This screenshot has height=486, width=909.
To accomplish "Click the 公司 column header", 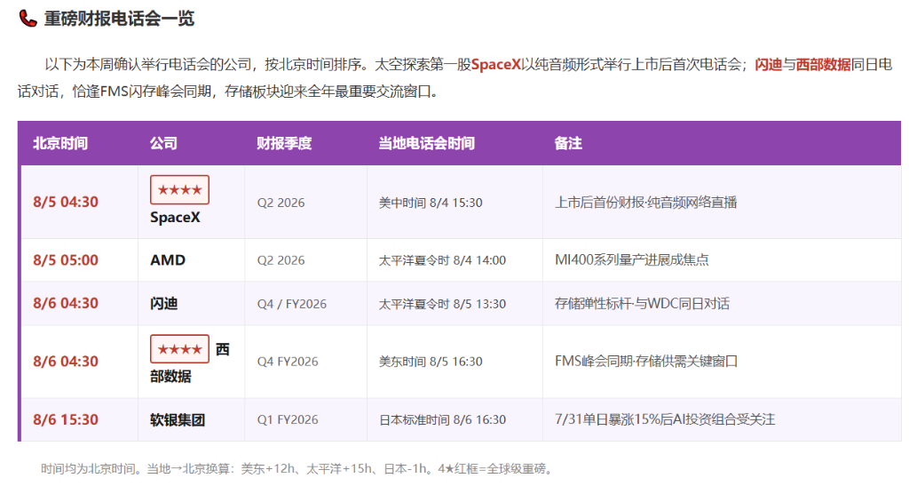I will pyautogui.click(x=163, y=143).
